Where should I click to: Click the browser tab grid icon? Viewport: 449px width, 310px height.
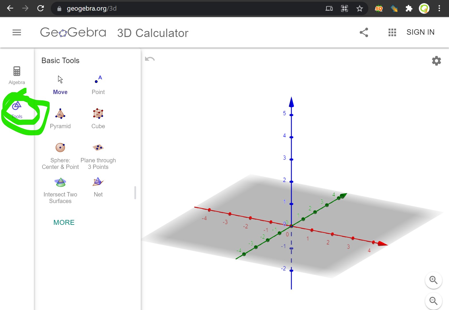(345, 9)
